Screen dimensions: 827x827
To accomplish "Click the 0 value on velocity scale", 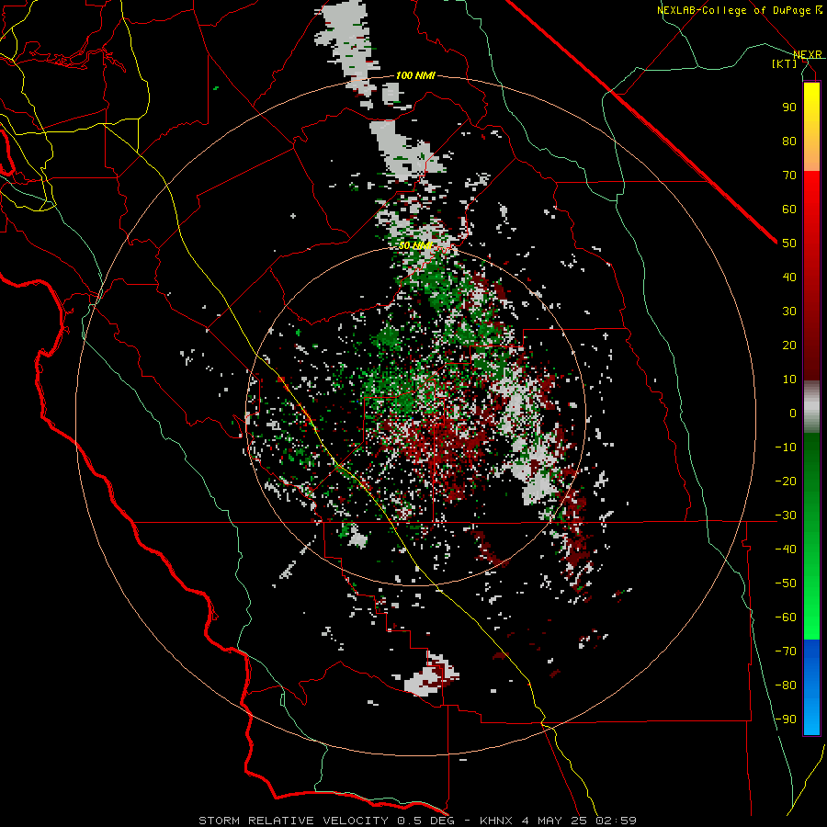I will 793,413.
